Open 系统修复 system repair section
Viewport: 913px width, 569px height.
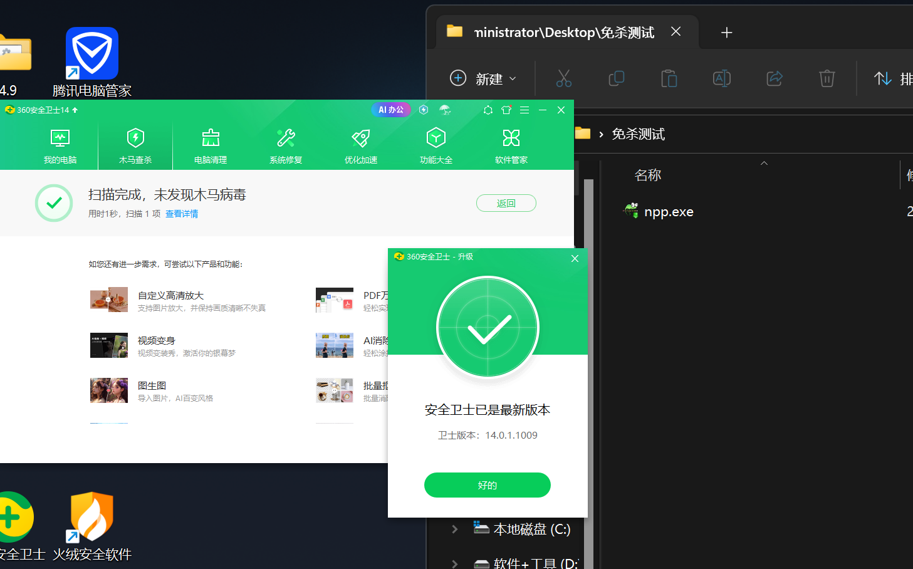point(286,145)
